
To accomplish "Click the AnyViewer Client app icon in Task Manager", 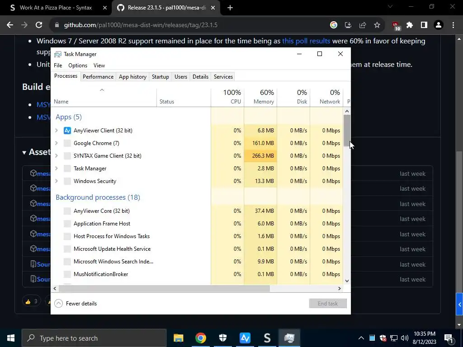I will click(67, 131).
